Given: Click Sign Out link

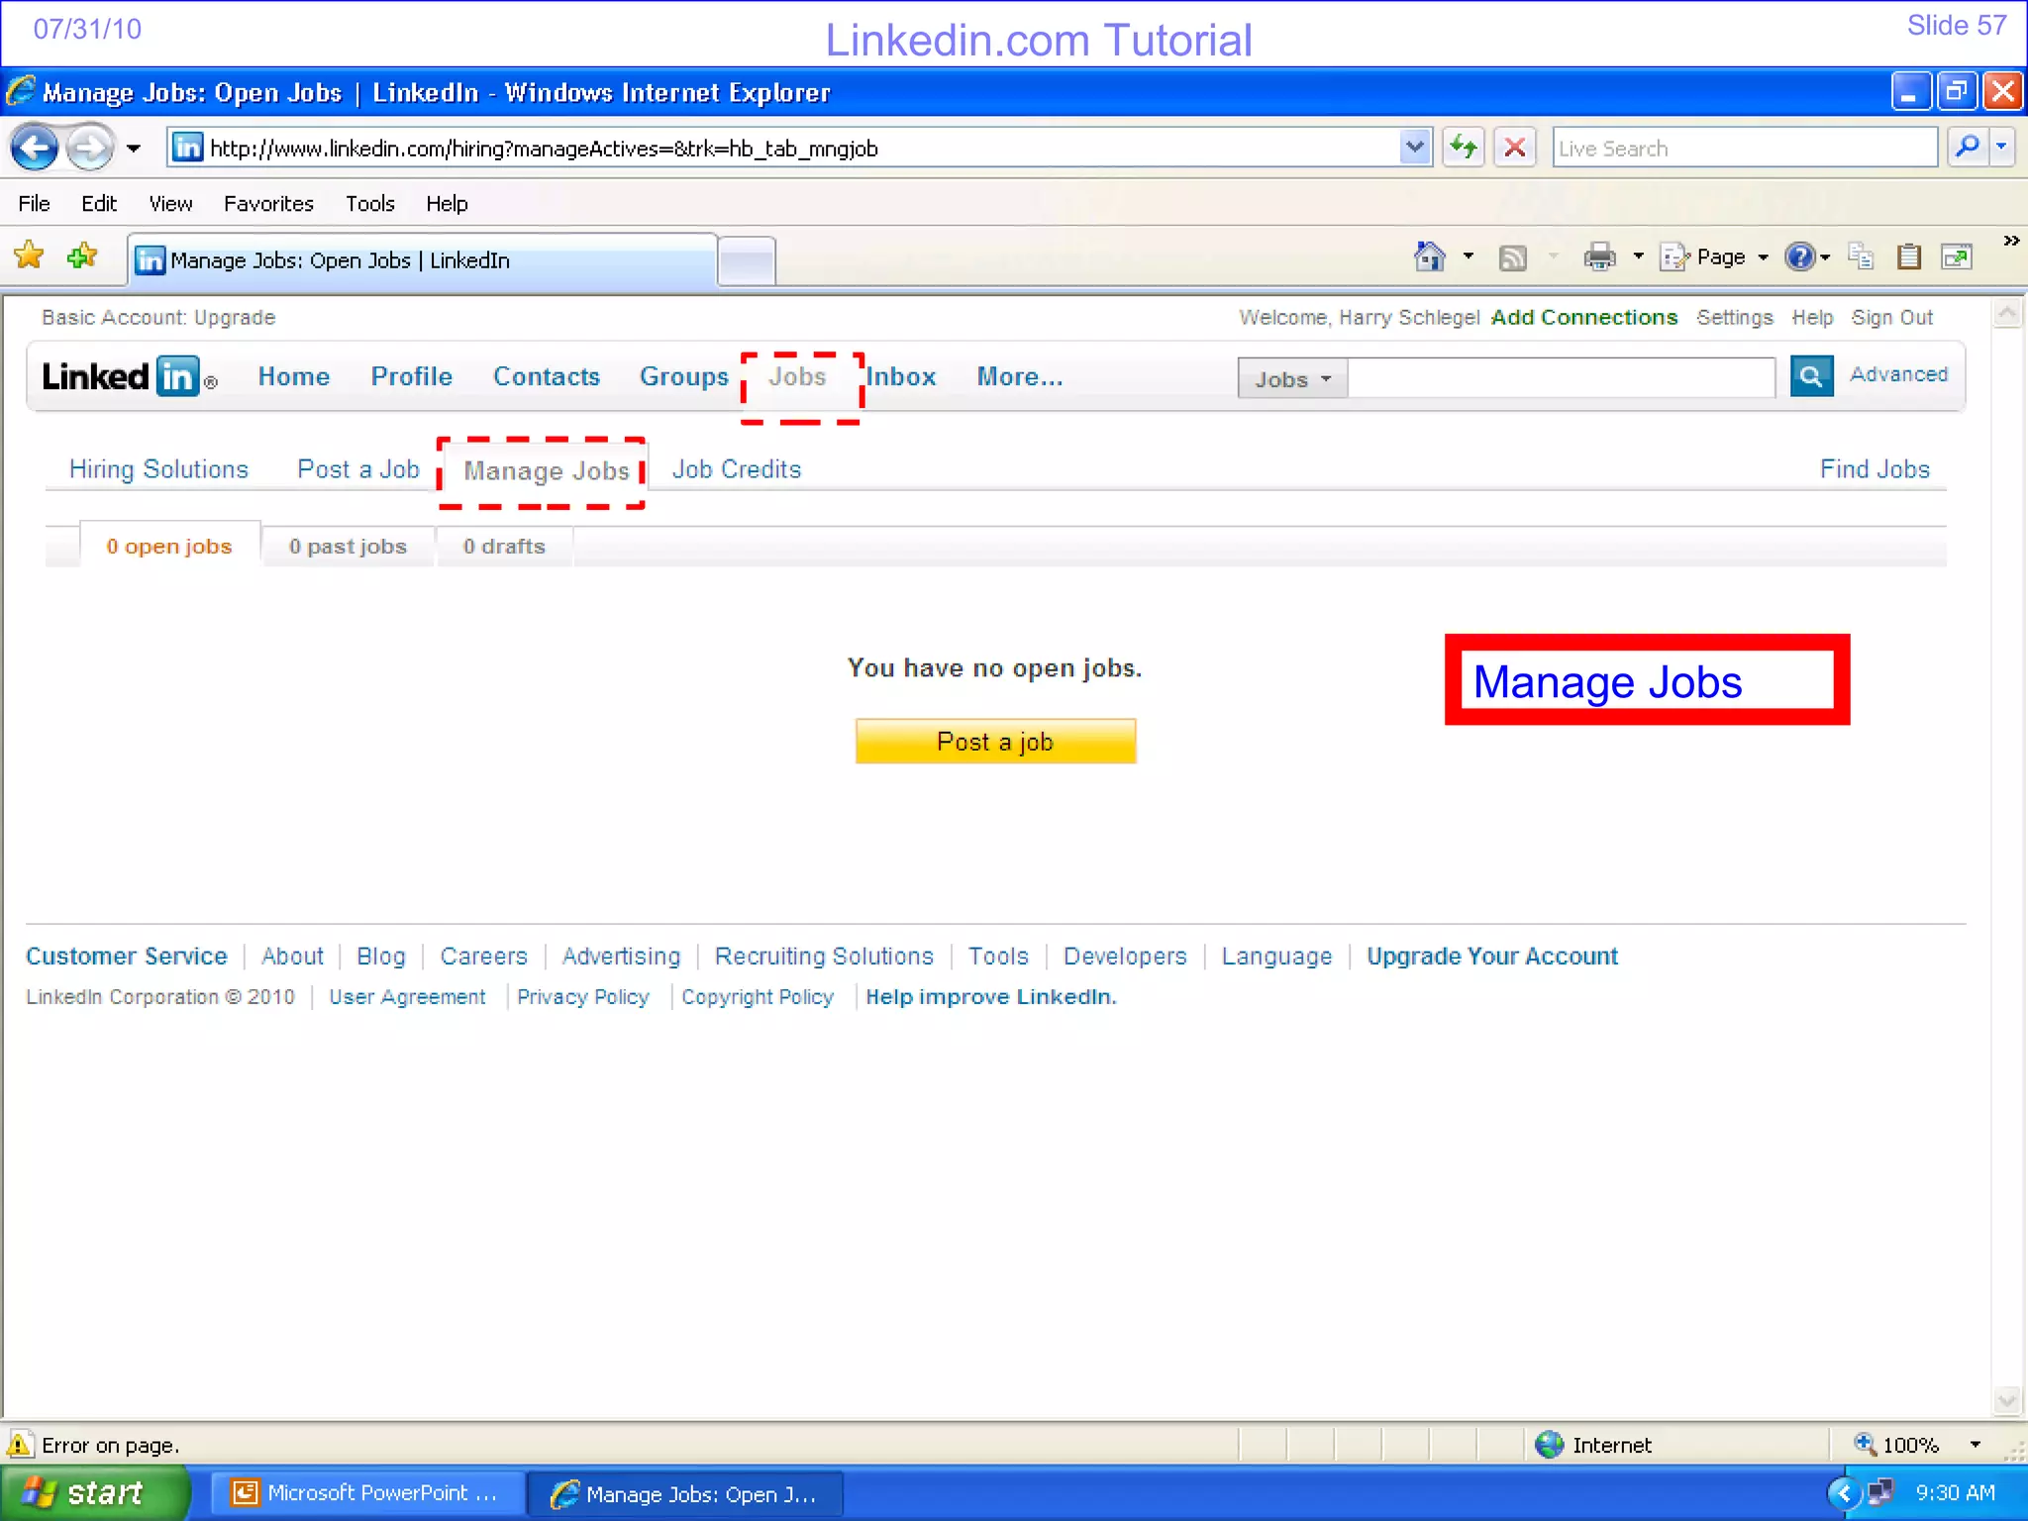Looking at the screenshot, I should pyautogui.click(x=1891, y=318).
